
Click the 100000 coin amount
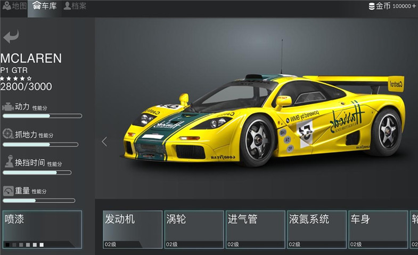coord(401,6)
